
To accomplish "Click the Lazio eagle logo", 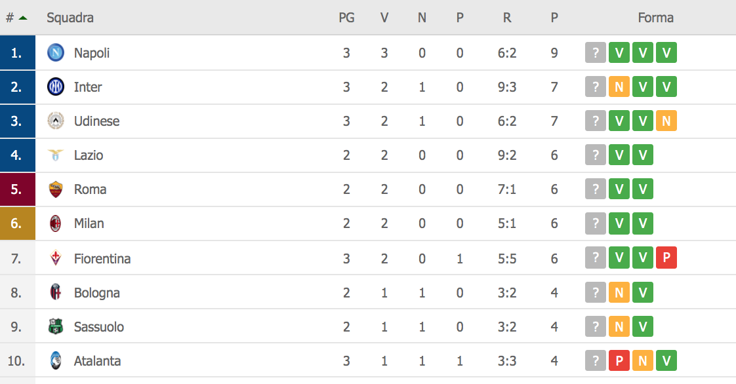I will (x=56, y=155).
